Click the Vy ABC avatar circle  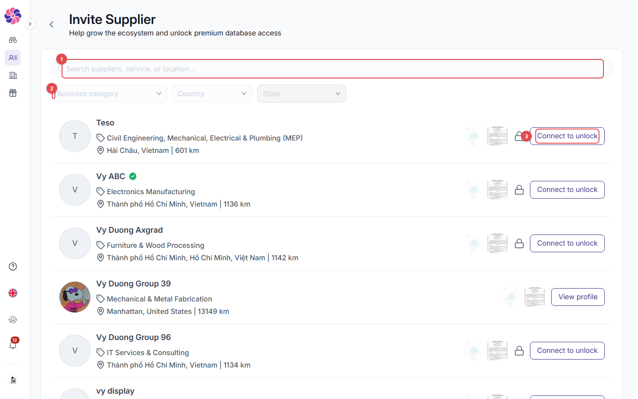(75, 190)
